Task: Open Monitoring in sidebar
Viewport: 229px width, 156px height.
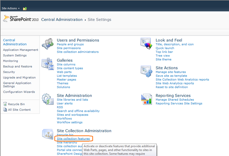Action: (11, 61)
